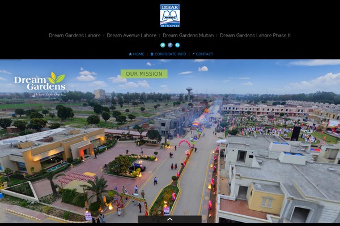Go to the Home menu item
The height and width of the screenshot is (226, 340).
137,54
